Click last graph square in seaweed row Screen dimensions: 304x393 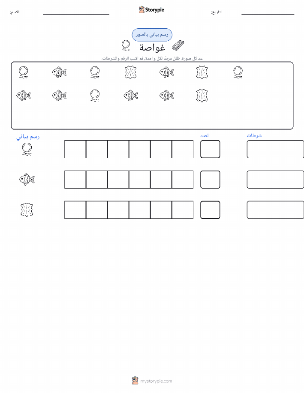tap(183, 210)
